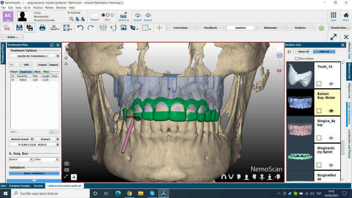Undo the last action
Image resolution: width=352 pixels, height=198 pixels.
click(80, 27)
